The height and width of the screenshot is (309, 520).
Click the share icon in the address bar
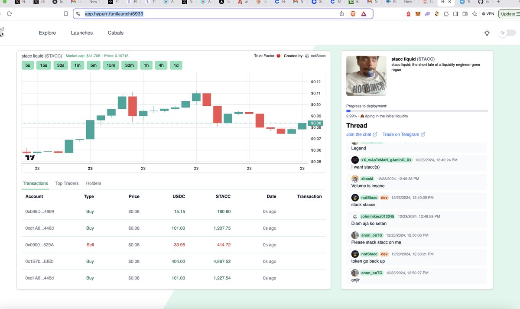(342, 14)
